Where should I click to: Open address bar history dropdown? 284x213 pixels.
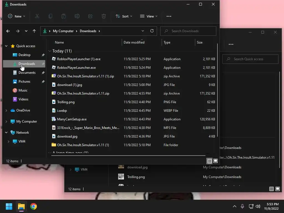(x=143, y=31)
